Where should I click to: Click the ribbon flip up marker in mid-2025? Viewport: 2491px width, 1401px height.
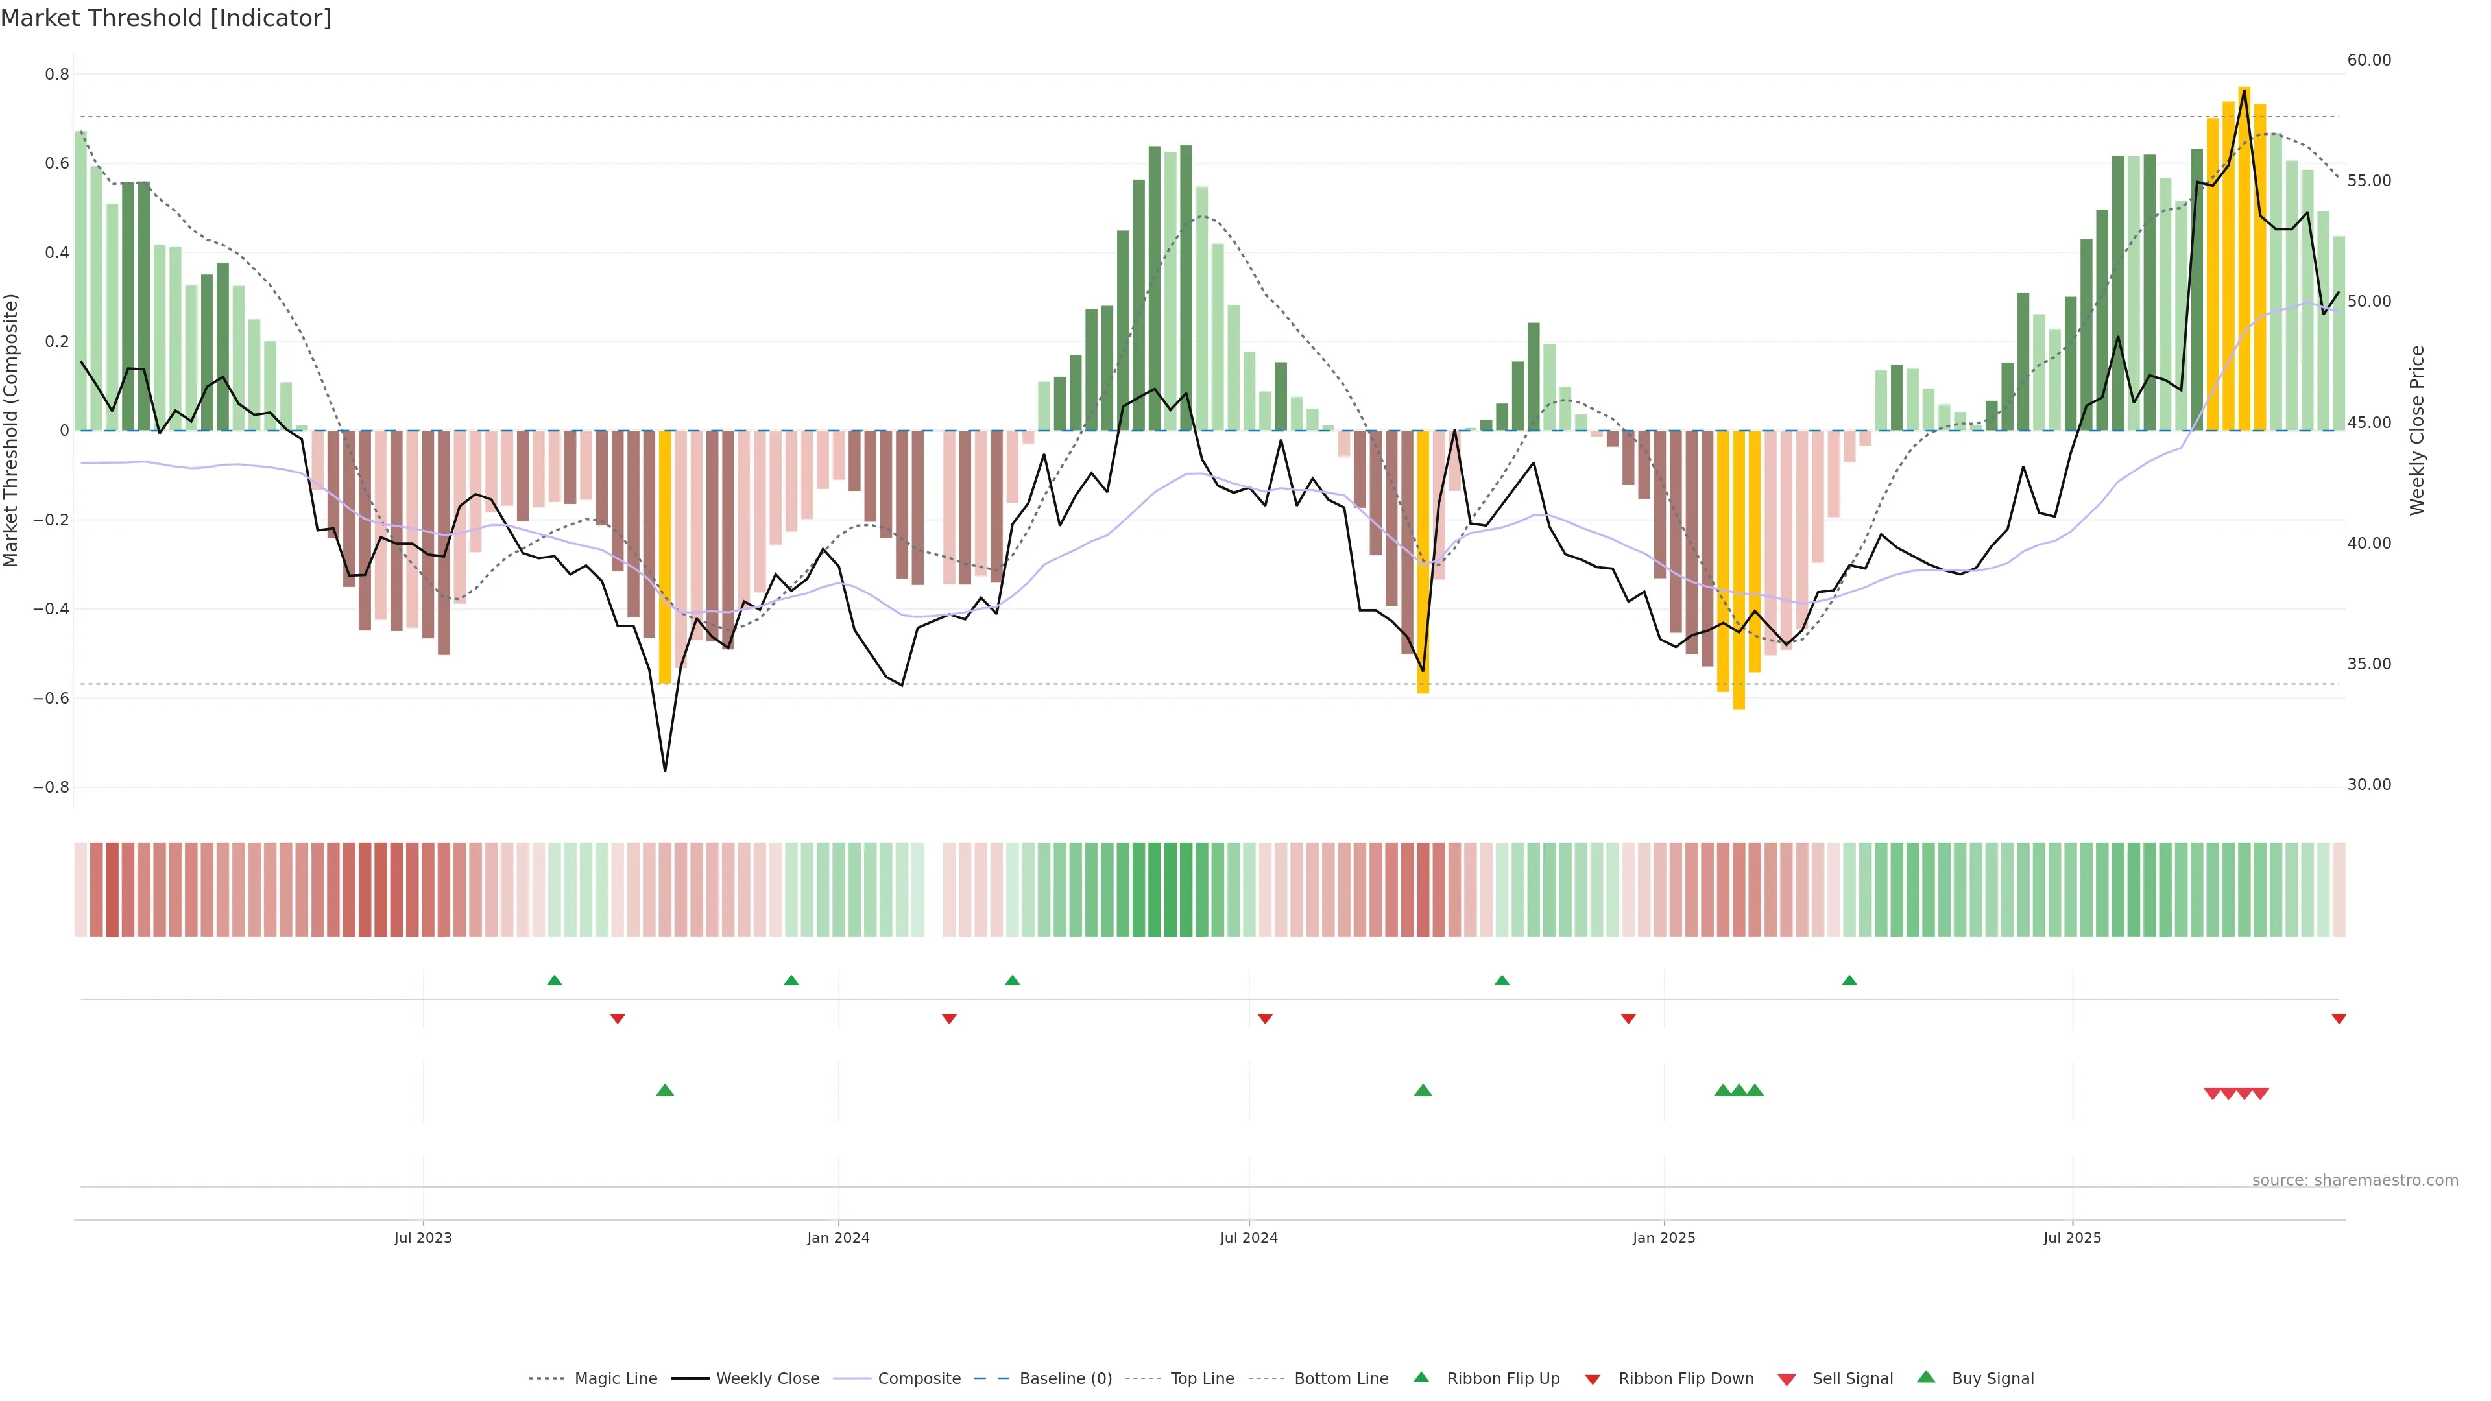point(1849,981)
